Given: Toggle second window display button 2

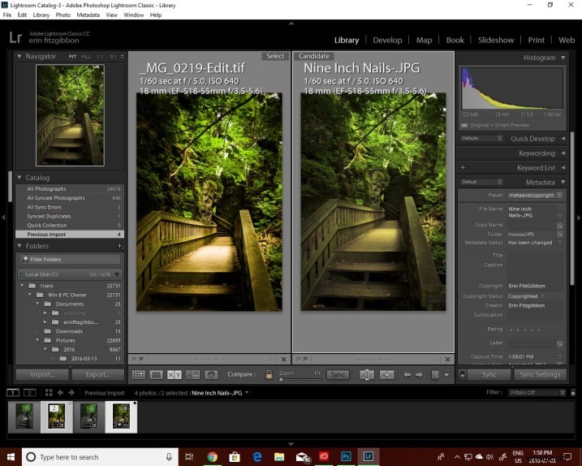Looking at the screenshot, I should click(29, 392).
